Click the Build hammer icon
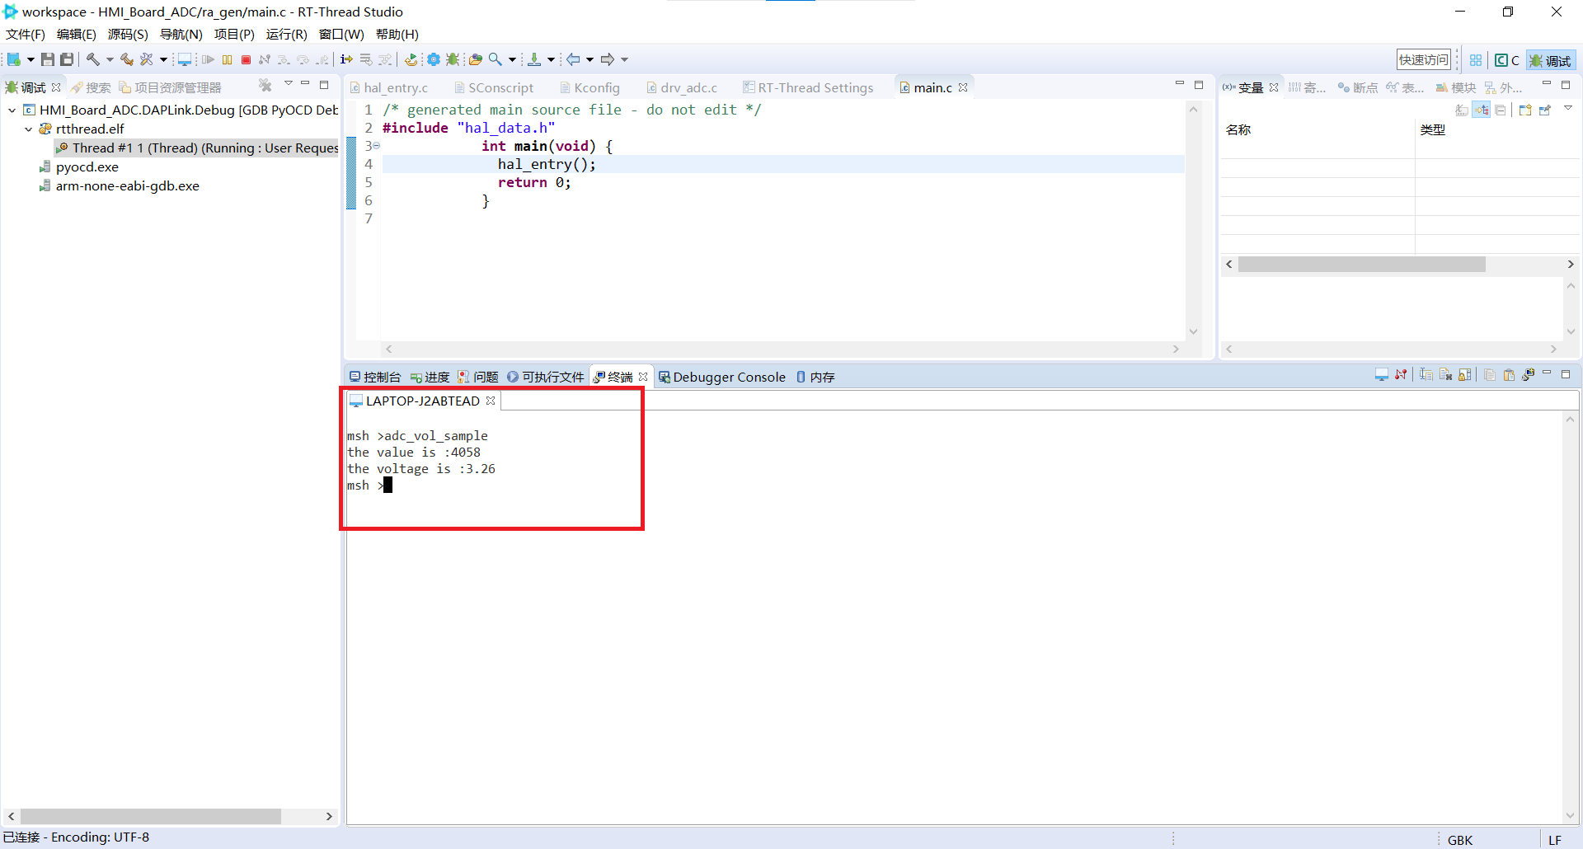This screenshot has height=849, width=1583. (x=93, y=59)
